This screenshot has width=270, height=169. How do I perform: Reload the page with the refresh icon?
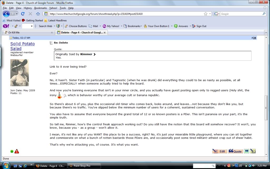tap(23, 14)
